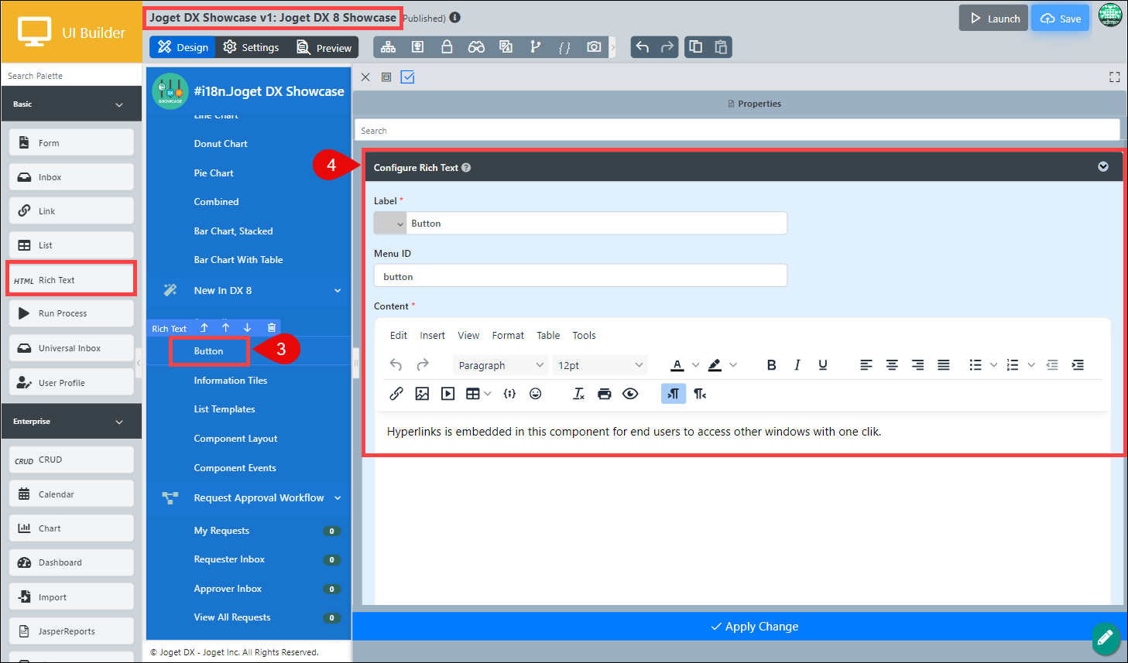Image resolution: width=1128 pixels, height=663 pixels.
Task: Switch to the Settings tab
Action: (251, 48)
